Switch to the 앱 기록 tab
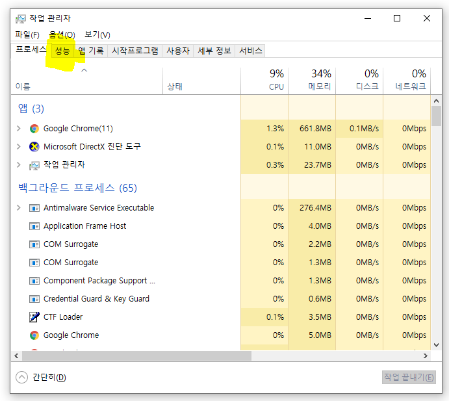This screenshot has height=401, width=449. click(x=91, y=51)
